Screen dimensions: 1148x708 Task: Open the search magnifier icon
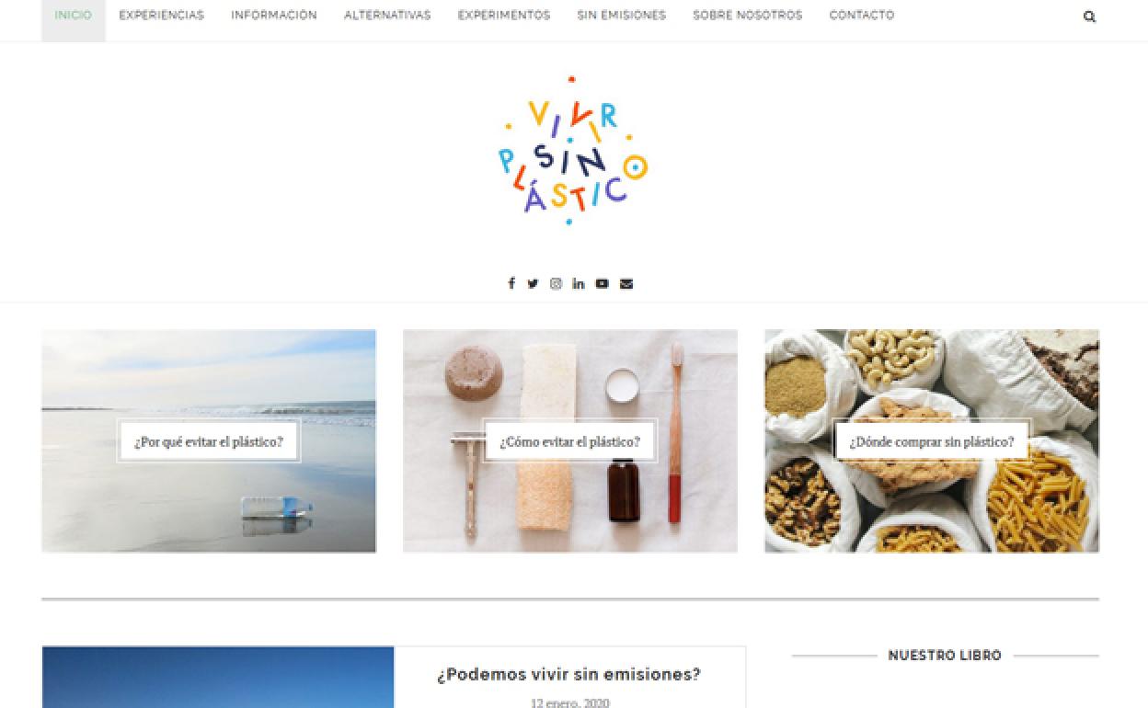(1089, 17)
